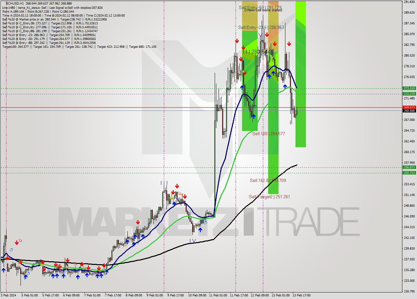Click the 'Sell Entry -23.6 | 286.963' chart label
Image resolution: width=417 pixels, height=299 pixels.
261,28
